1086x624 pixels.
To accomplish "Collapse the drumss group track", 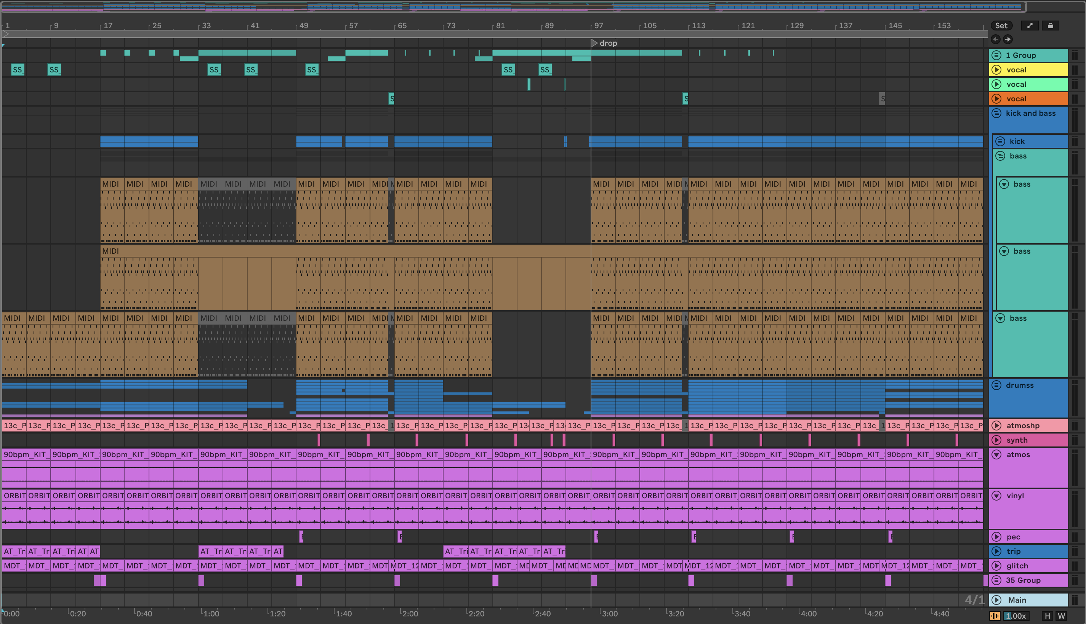I will coord(996,385).
